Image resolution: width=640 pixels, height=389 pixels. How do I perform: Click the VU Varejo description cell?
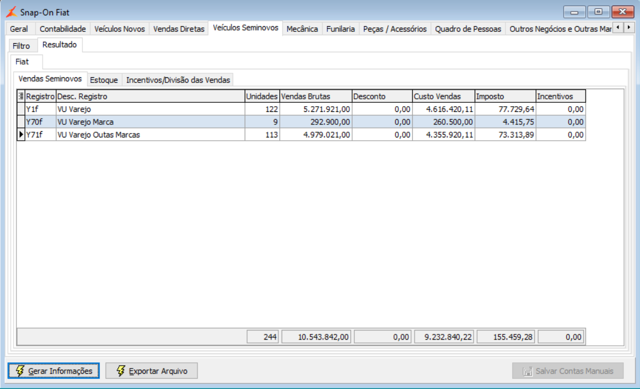pyautogui.click(x=150, y=109)
